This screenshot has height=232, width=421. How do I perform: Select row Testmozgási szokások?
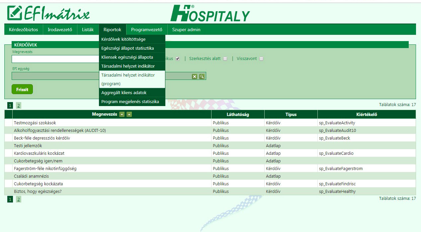point(210,123)
